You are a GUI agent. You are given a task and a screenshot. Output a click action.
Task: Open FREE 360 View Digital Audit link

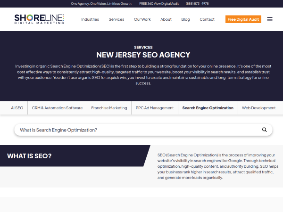point(159,4)
